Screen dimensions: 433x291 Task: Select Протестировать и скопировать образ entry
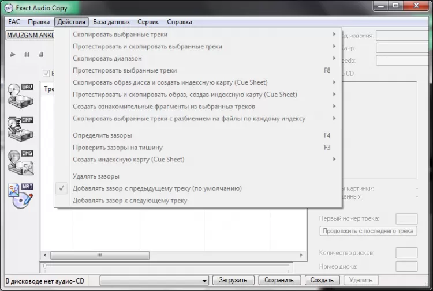(x=198, y=95)
